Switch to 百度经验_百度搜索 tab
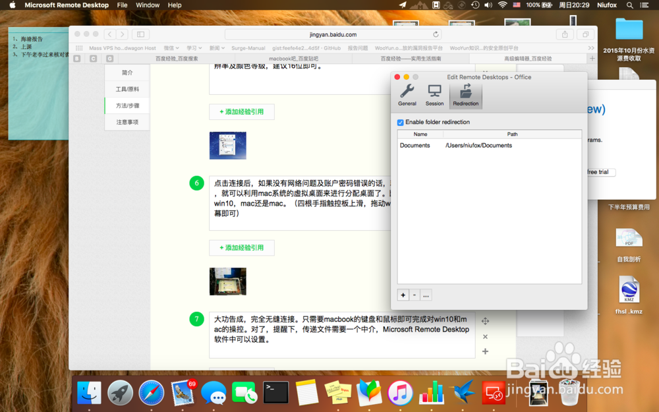 click(x=177, y=59)
